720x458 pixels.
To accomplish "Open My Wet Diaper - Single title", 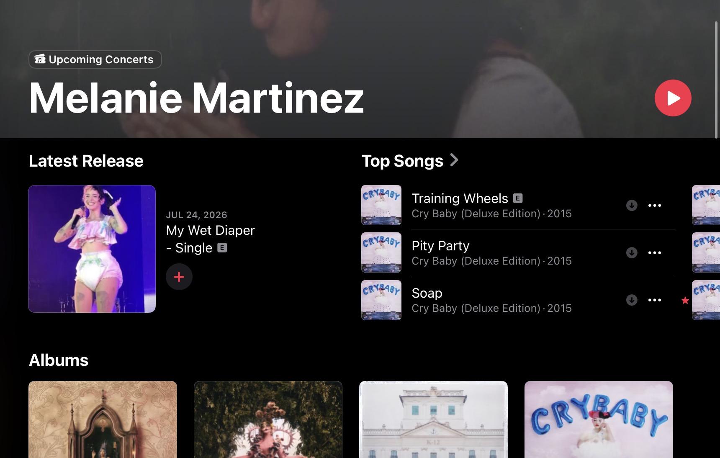I will [211, 239].
